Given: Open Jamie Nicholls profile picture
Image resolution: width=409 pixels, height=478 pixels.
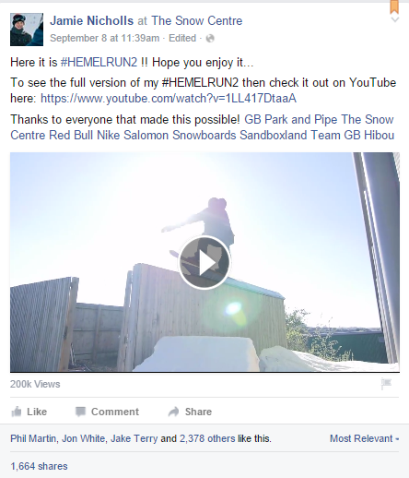Looking at the screenshot, I should coord(27,30).
